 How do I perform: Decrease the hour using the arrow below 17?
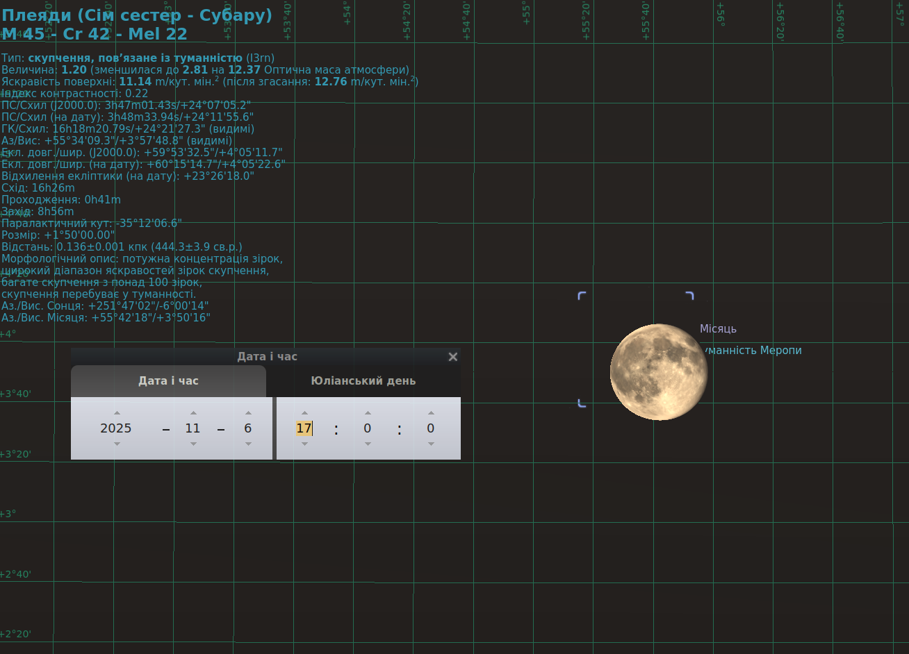point(304,444)
